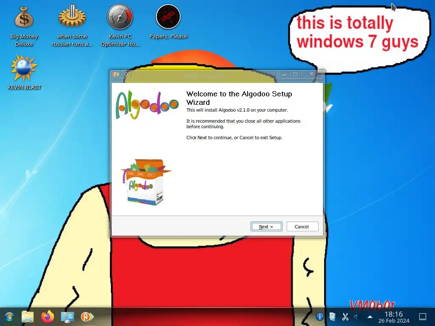
Task: Select the KEVIN BLAST desktop icon
Action: [24, 73]
